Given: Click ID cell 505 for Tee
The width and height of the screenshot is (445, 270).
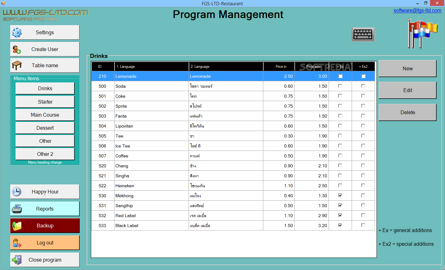Looking at the screenshot, I should pyautogui.click(x=103, y=136).
